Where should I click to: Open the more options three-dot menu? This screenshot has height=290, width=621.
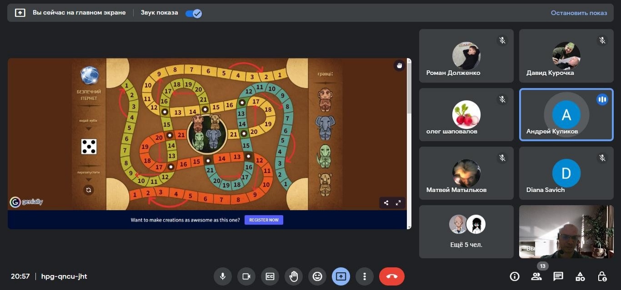click(365, 276)
